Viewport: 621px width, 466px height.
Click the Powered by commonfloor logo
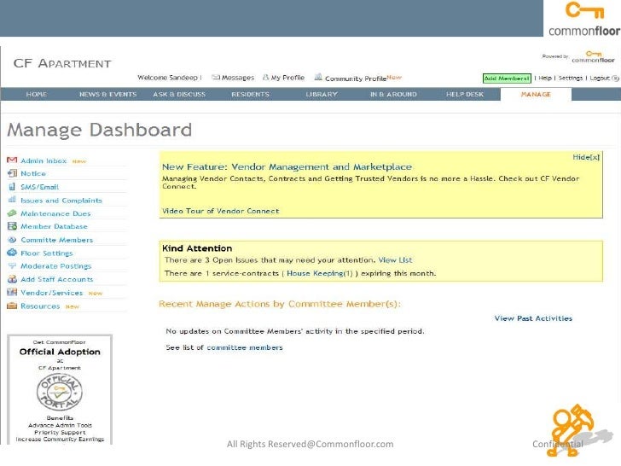(x=593, y=57)
